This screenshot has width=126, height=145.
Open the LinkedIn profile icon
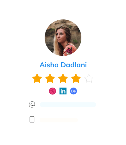point(63,91)
